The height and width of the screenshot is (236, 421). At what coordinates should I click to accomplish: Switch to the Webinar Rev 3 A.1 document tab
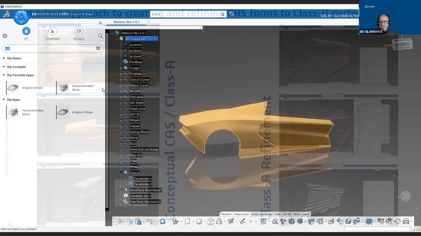point(126,22)
